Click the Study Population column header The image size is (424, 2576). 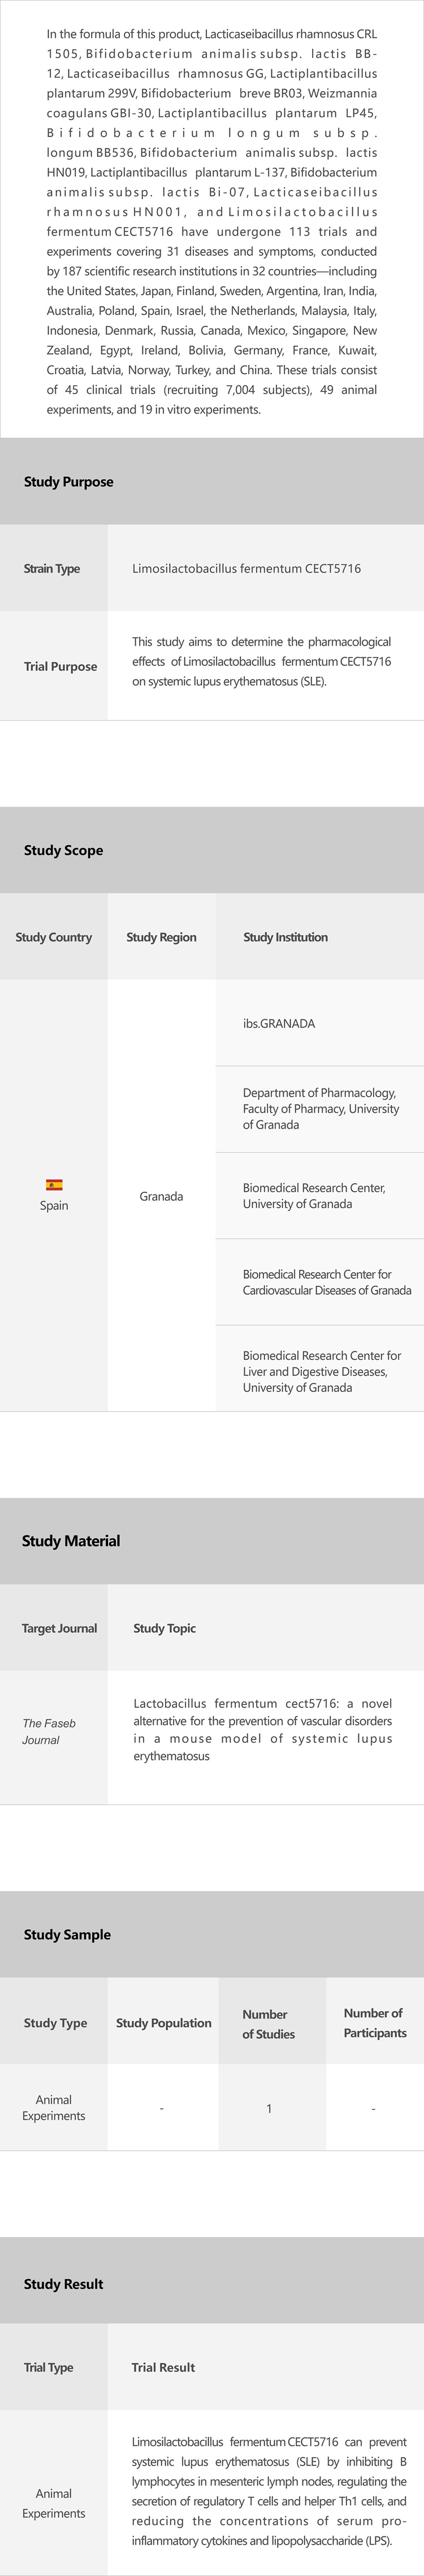[163, 2023]
